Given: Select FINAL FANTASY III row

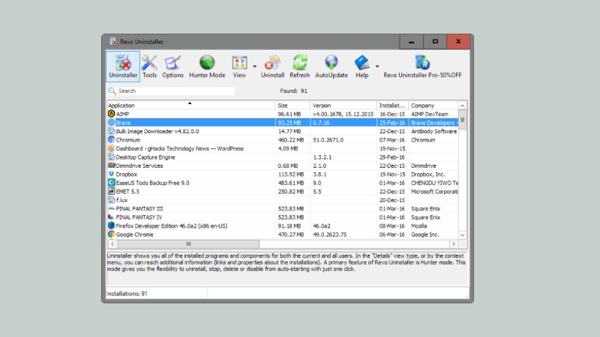Looking at the screenshot, I should click(x=283, y=209).
